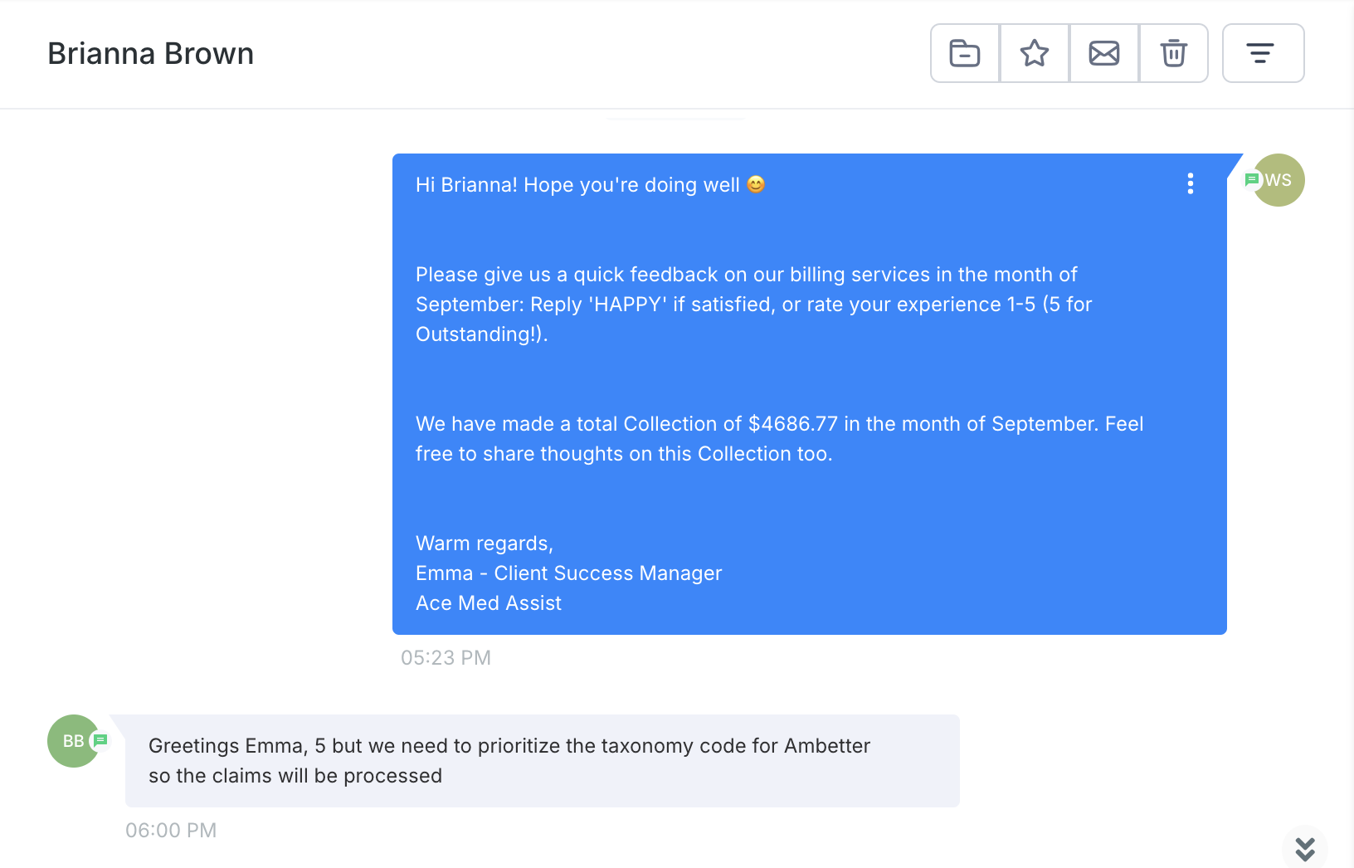Screen dimensions: 1354x868
Task: Click the envelope mark-as-unread icon
Action: point(1104,53)
